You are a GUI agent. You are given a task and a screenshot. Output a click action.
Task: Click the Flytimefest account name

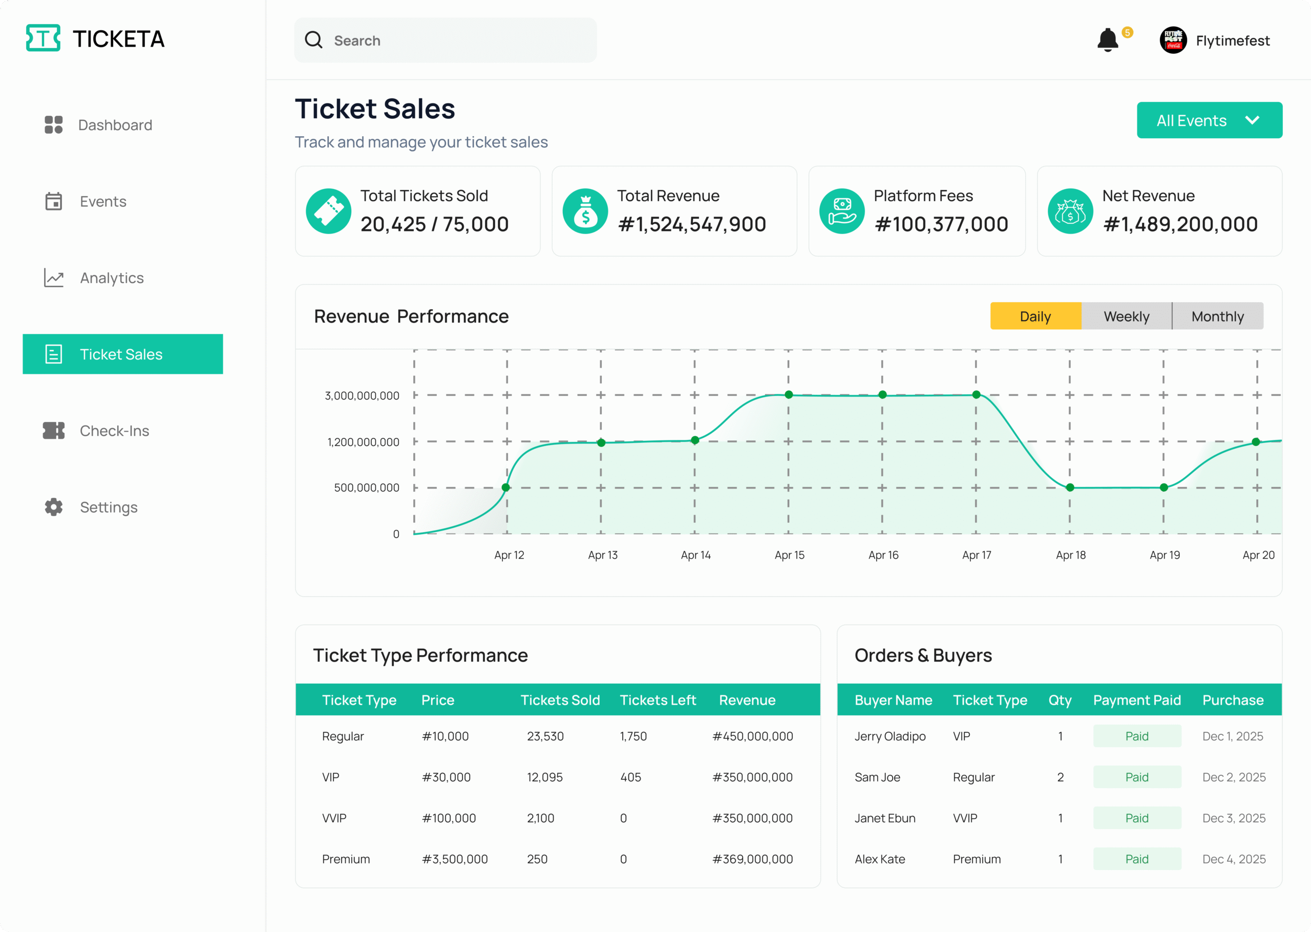(x=1233, y=41)
